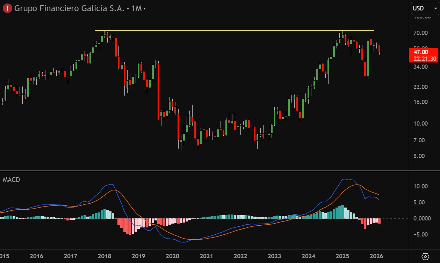Screen dimensions: 440x263
Task: Click the 70.00 price scale label
Action: 420,33
